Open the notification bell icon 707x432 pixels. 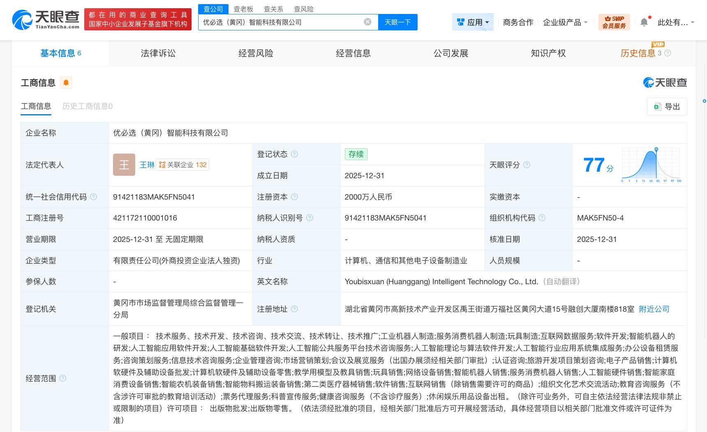click(x=644, y=22)
